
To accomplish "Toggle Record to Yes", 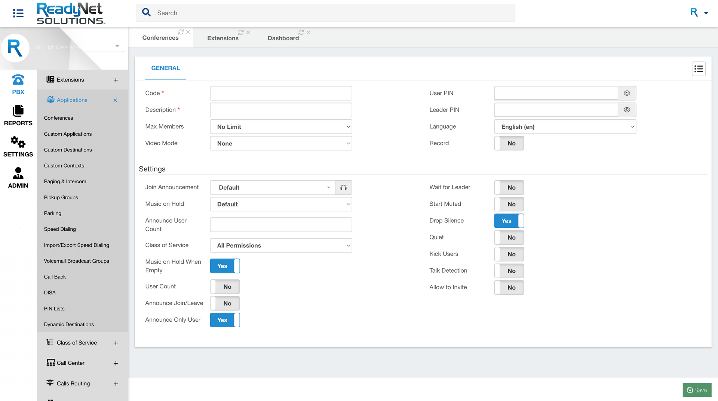I will [x=509, y=143].
